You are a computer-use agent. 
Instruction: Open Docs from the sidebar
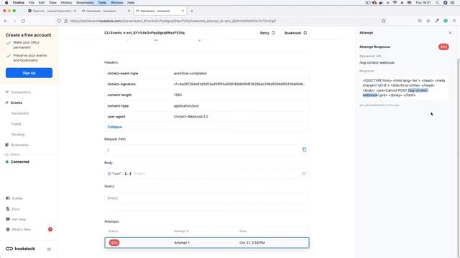(16, 209)
